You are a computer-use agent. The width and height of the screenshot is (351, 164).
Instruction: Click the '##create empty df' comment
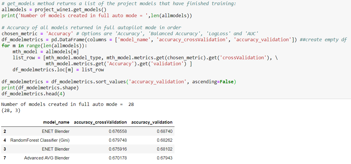tap(323, 39)
